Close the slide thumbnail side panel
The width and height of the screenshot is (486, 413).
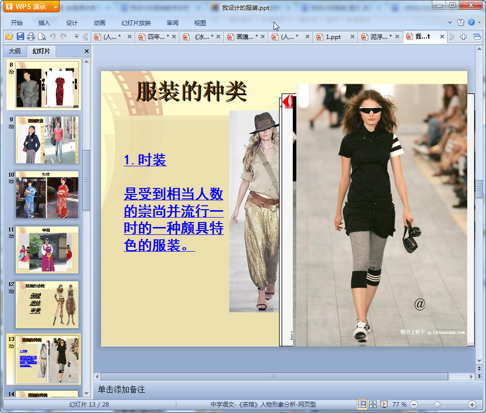(87, 51)
